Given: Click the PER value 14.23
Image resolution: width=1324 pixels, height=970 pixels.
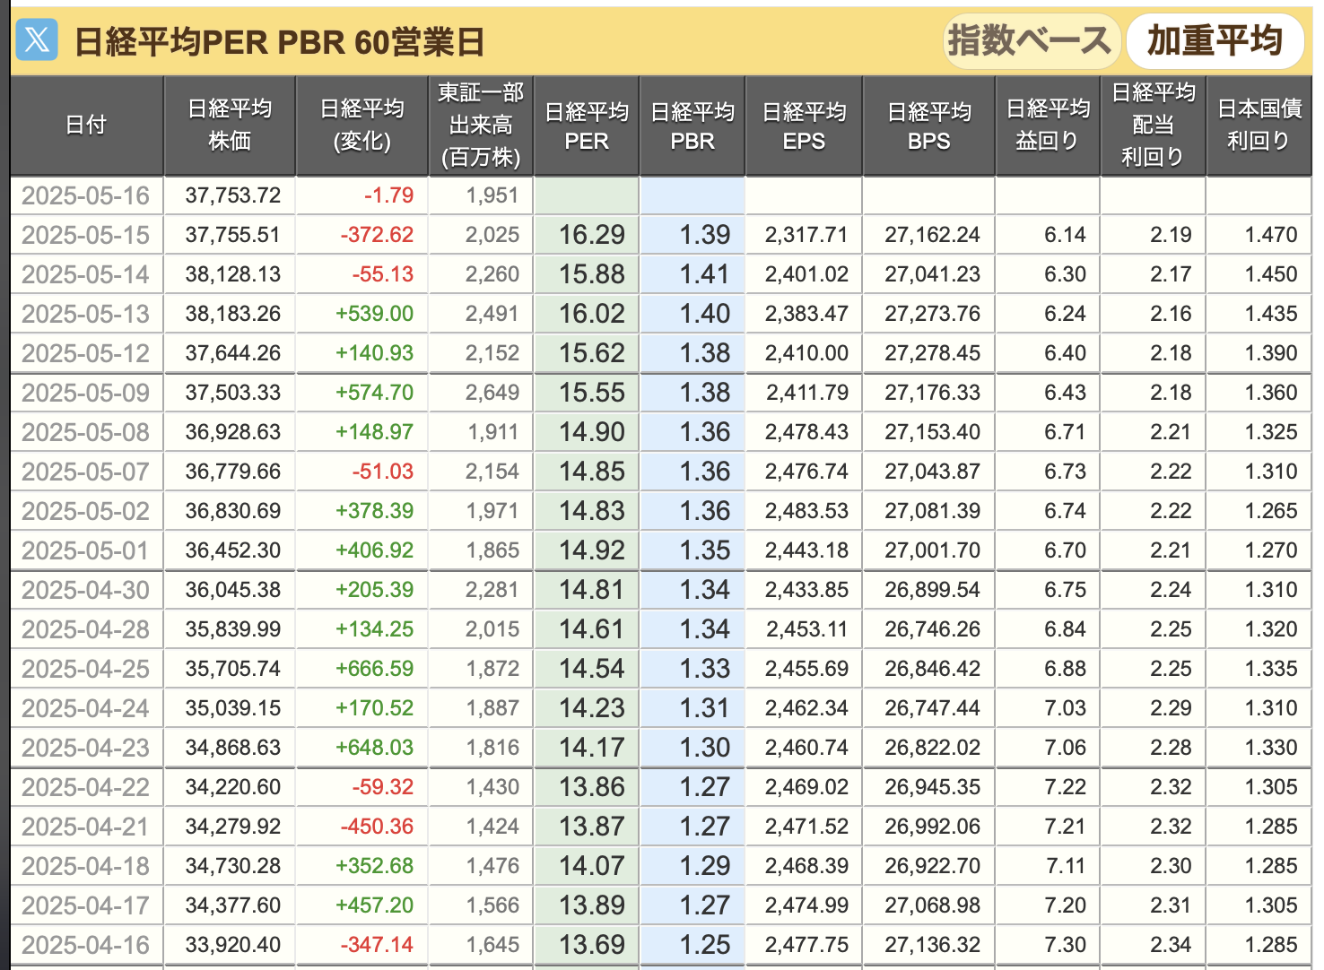Looking at the screenshot, I should click(592, 708).
